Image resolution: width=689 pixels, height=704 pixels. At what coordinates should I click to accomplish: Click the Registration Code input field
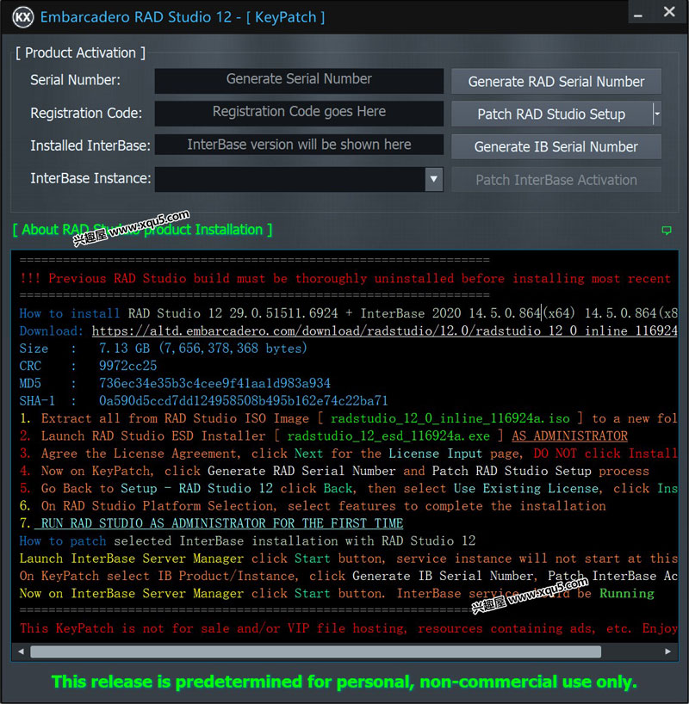(299, 114)
